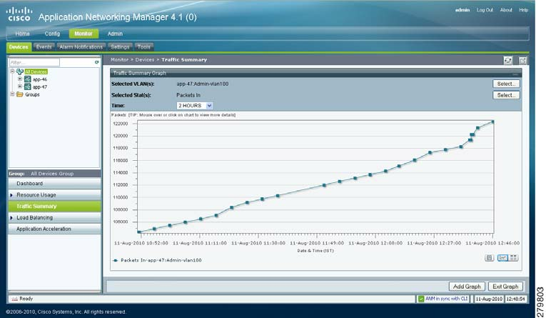
Task: Expand the Groups folder in device tree
Action: pyautogui.click(x=11, y=94)
